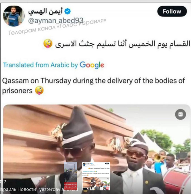Toggle CC captions on the video
Image resolution: width=191 pixels, height=194 pixels.
pyautogui.click(x=180, y=114)
